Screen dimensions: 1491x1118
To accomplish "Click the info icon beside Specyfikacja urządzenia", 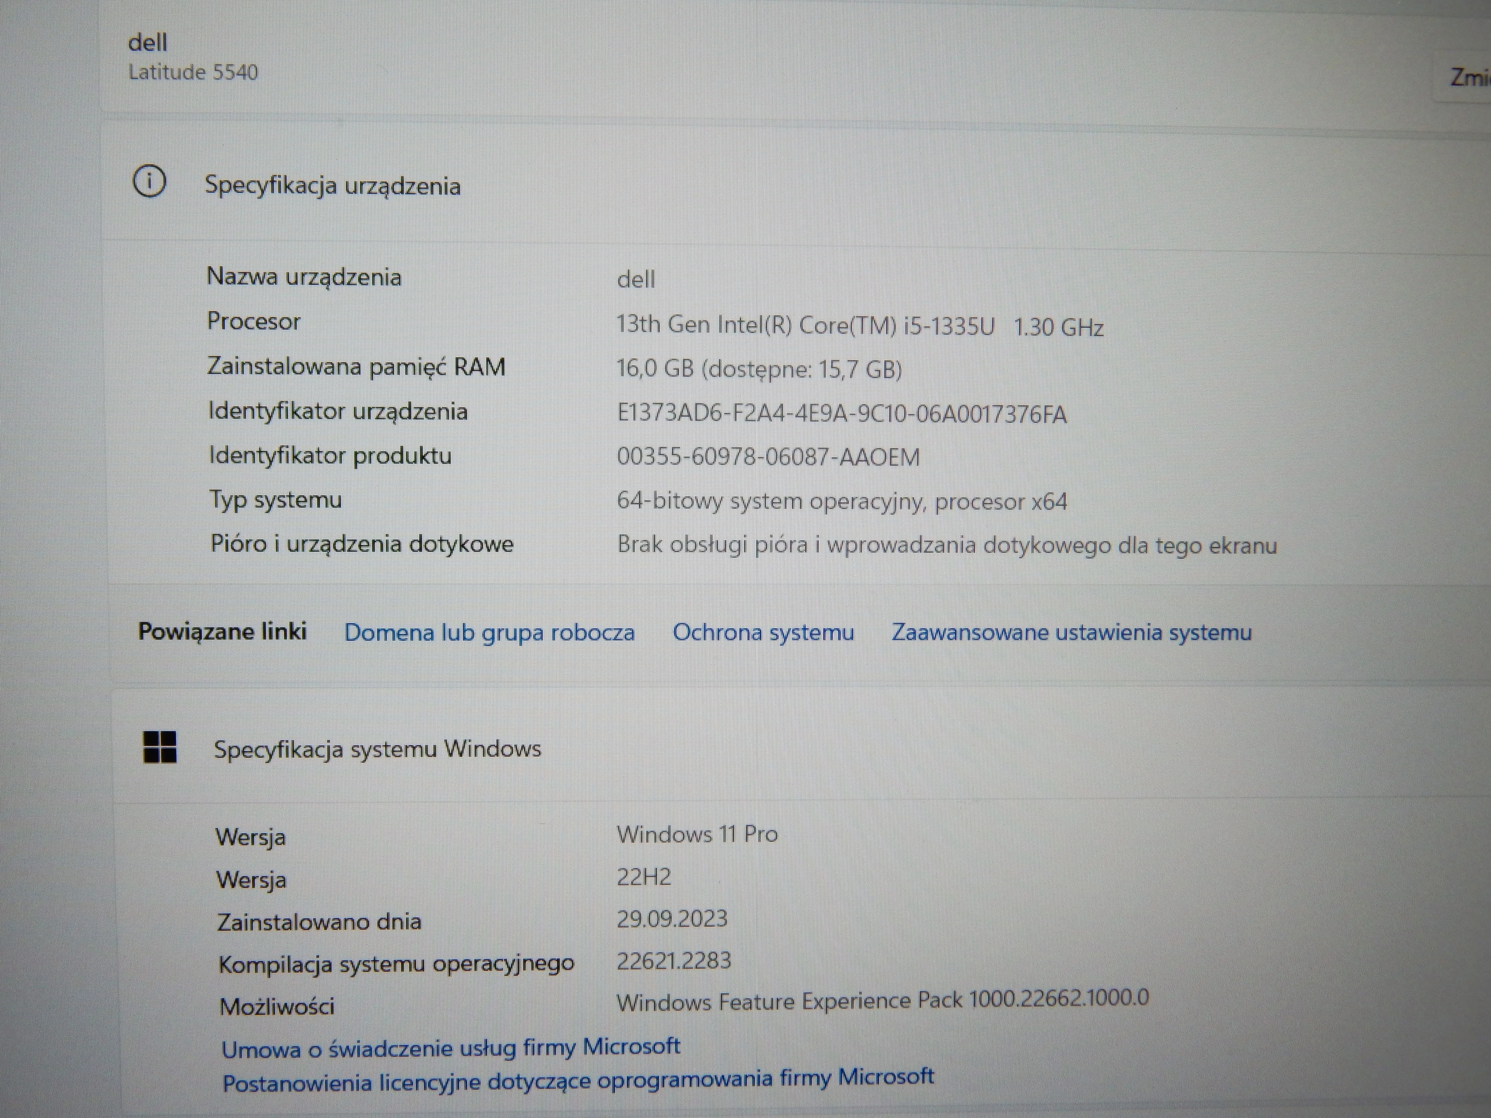I will tap(149, 182).
